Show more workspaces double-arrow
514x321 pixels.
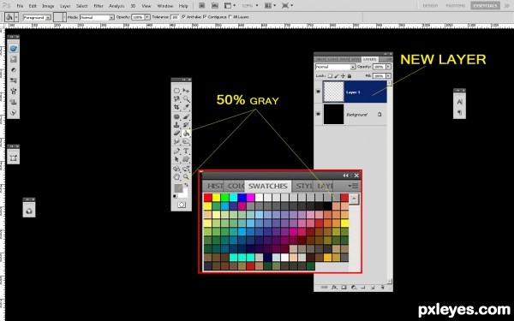[x=506, y=6]
